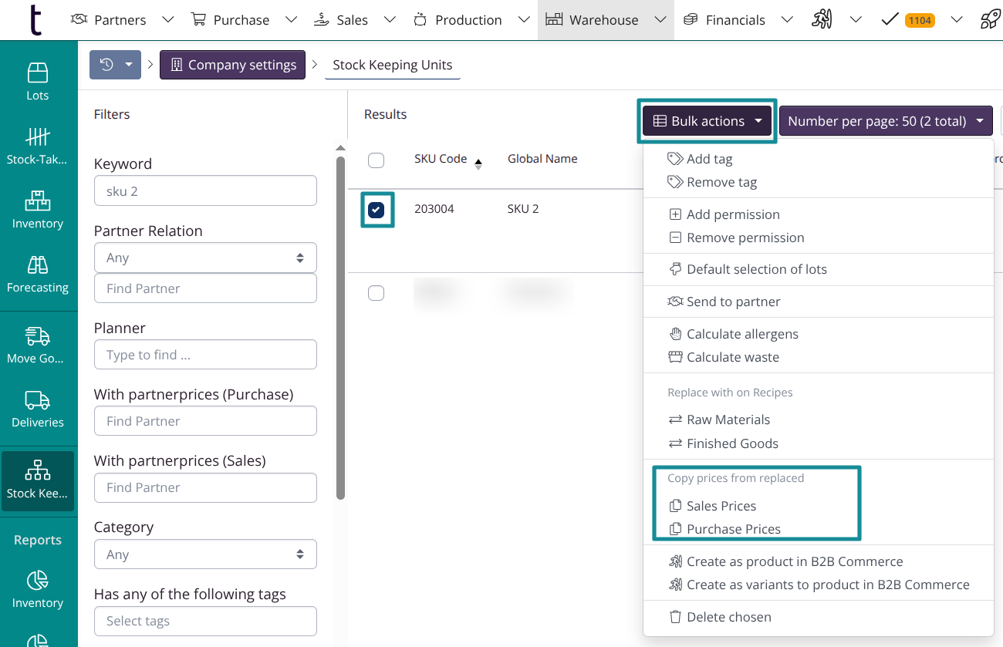Expand the Purchase menu chevron
This screenshot has height=647, width=1003.
290,19
